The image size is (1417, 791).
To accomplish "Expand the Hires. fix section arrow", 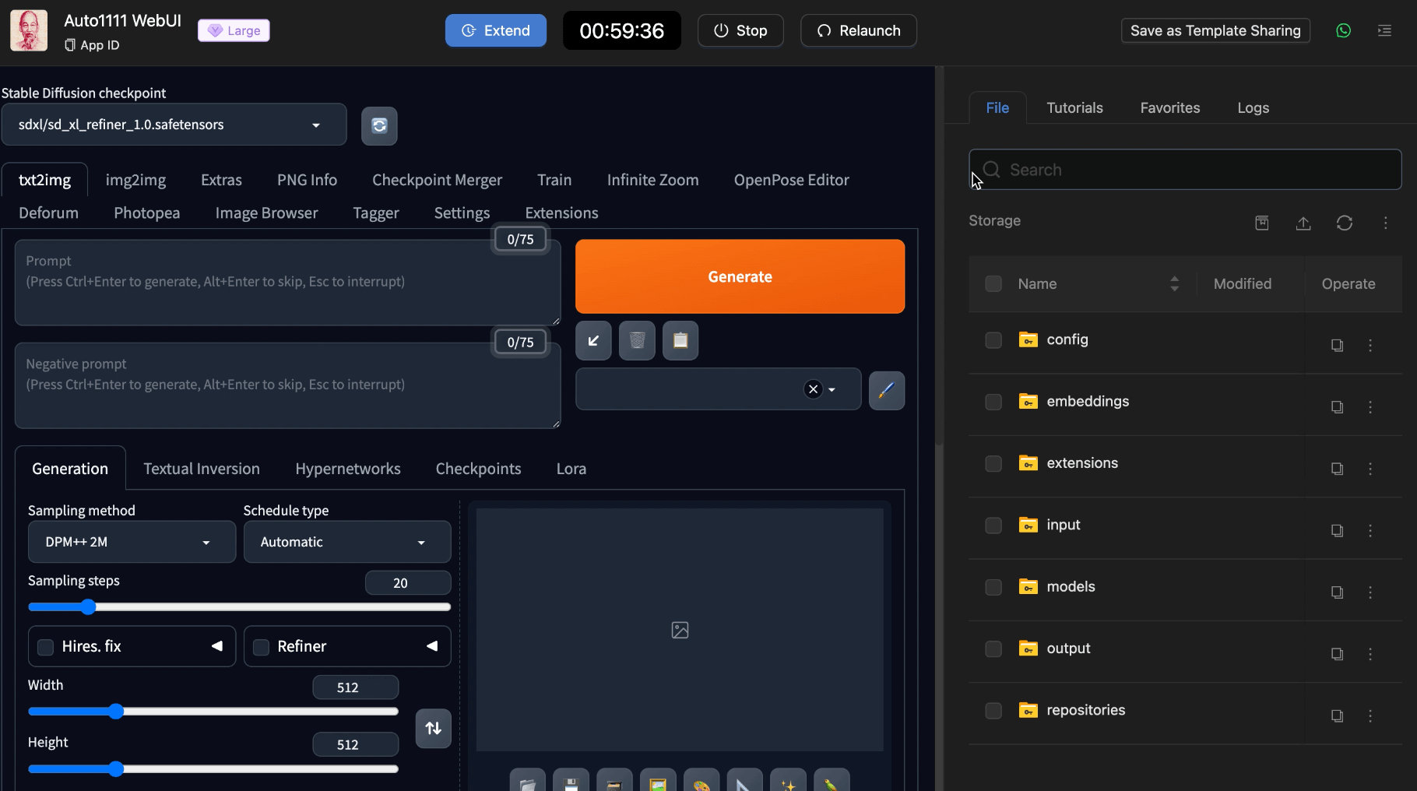I will [x=217, y=646].
